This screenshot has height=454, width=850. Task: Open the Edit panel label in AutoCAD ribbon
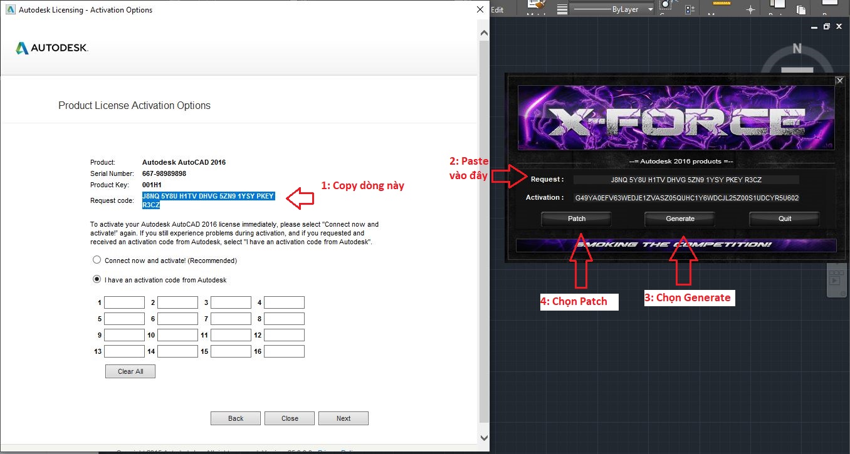pos(497,9)
